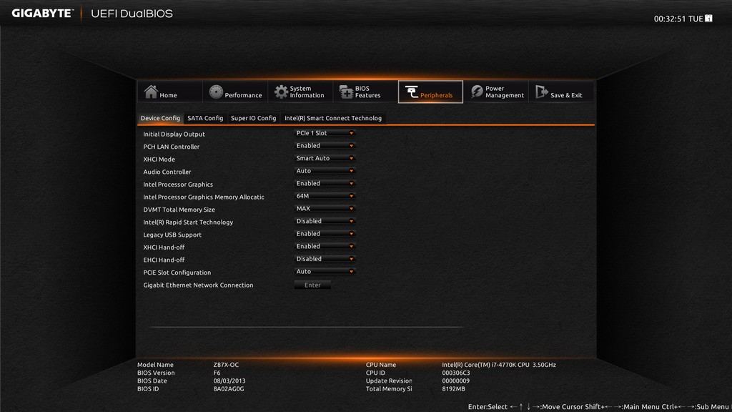Open the Super IO Config tab
The width and height of the screenshot is (732, 412).
coord(254,118)
